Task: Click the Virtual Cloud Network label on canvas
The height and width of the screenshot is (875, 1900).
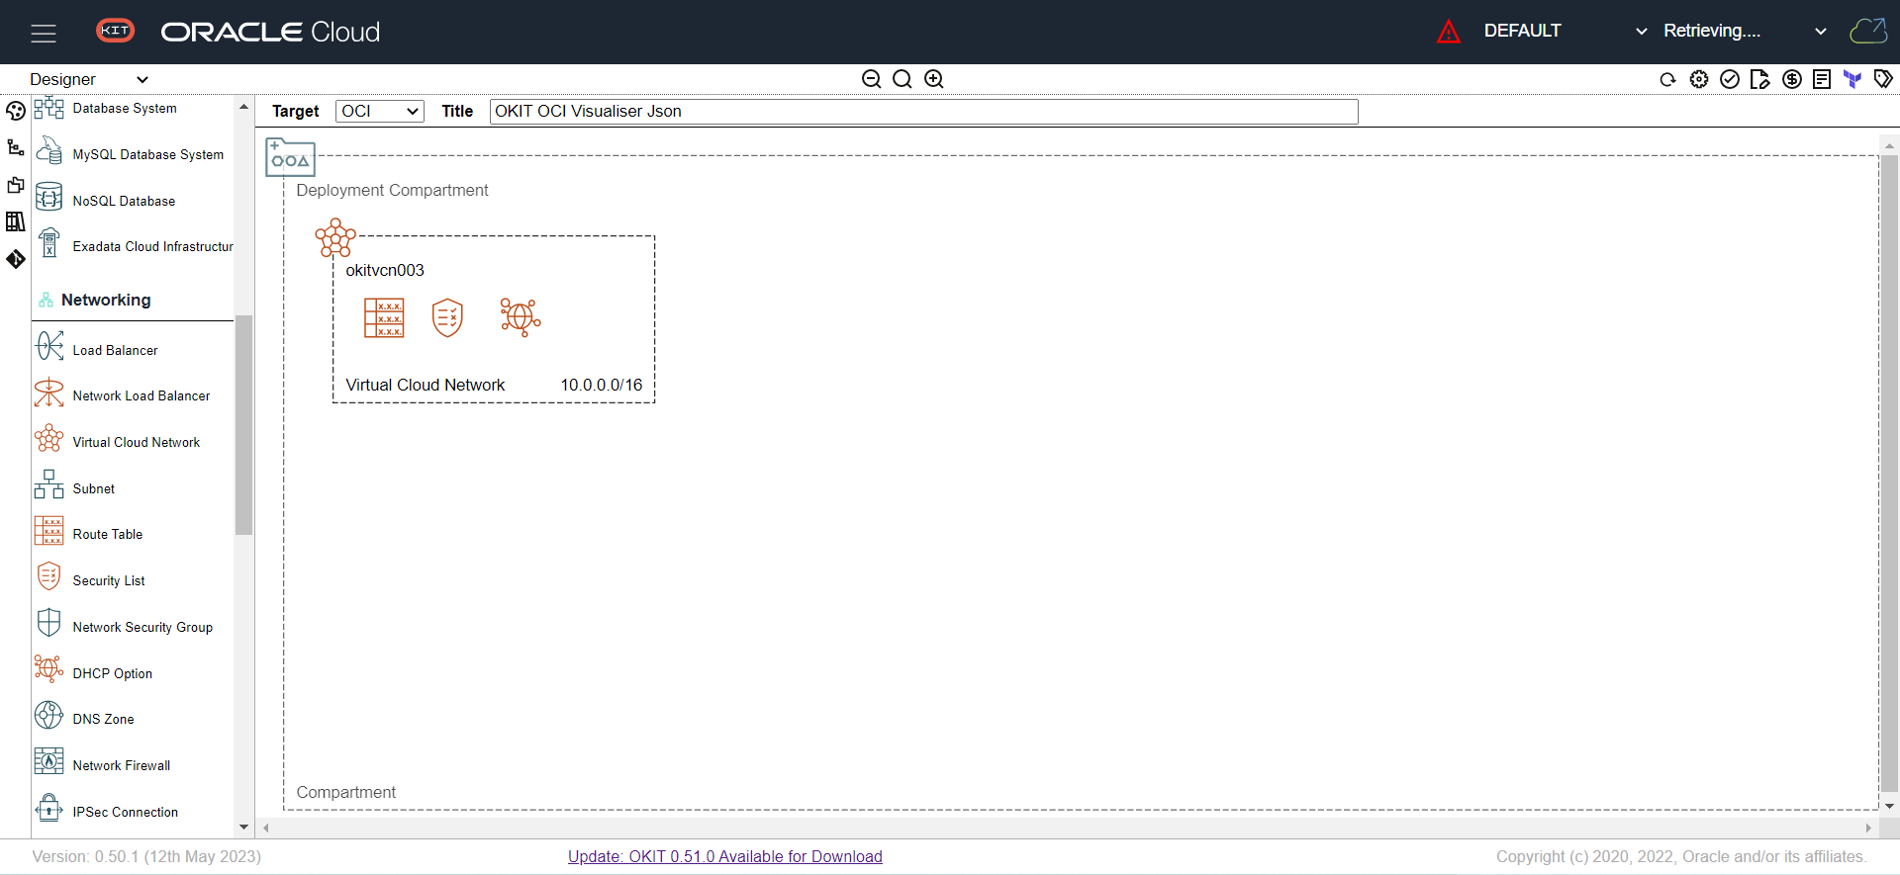Action: tap(426, 385)
